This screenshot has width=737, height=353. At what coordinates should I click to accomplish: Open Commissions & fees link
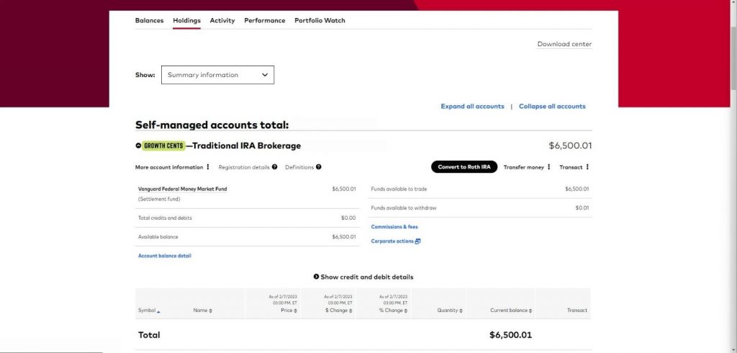pyautogui.click(x=394, y=227)
